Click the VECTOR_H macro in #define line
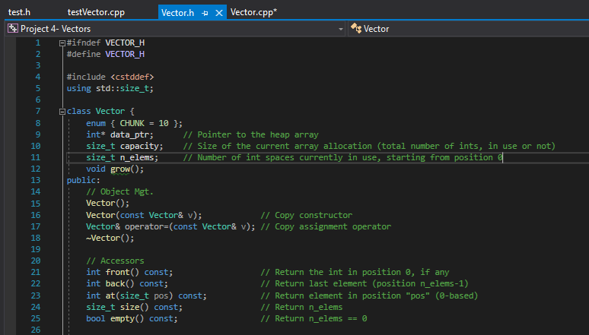The image size is (589, 335). (125, 54)
